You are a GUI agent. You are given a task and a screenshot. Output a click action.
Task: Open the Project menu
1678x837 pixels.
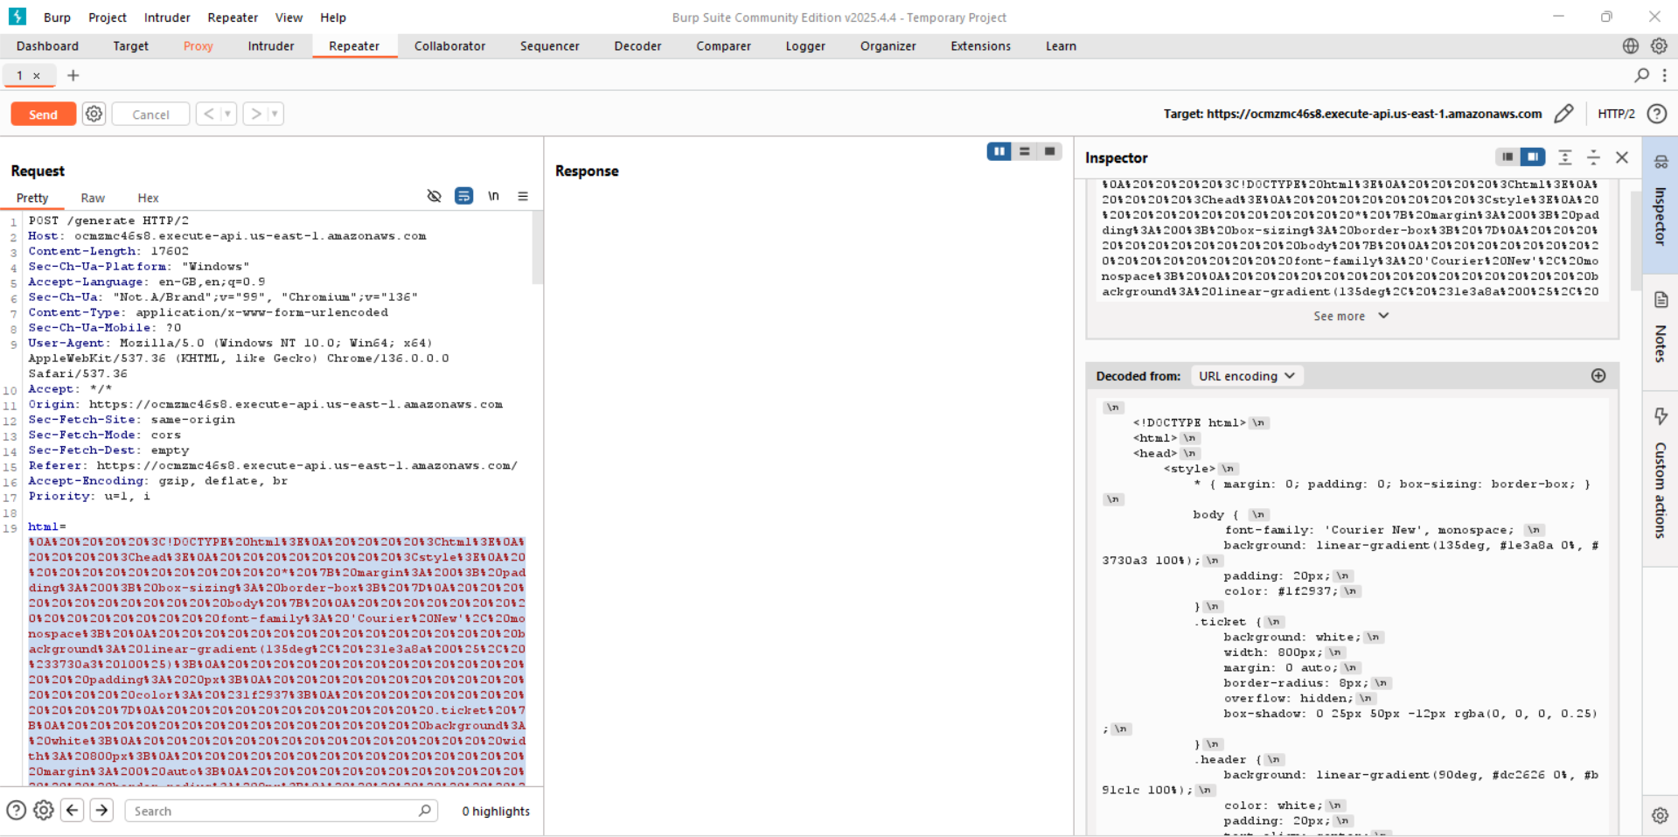[x=108, y=17]
